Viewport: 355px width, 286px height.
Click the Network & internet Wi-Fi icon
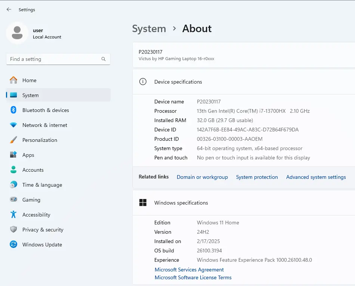pos(13,125)
